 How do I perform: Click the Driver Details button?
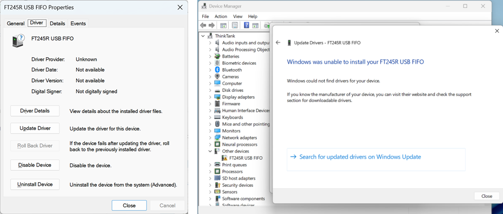[35, 111]
